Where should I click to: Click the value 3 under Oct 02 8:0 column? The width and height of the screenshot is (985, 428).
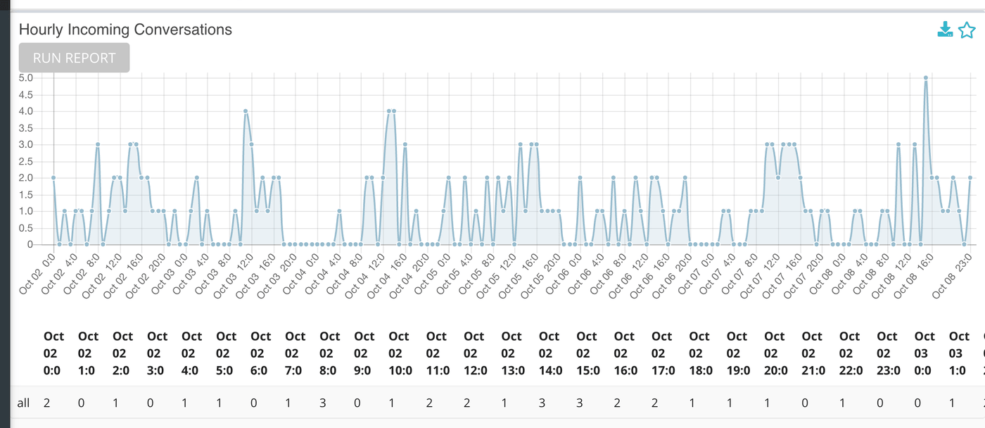click(323, 403)
